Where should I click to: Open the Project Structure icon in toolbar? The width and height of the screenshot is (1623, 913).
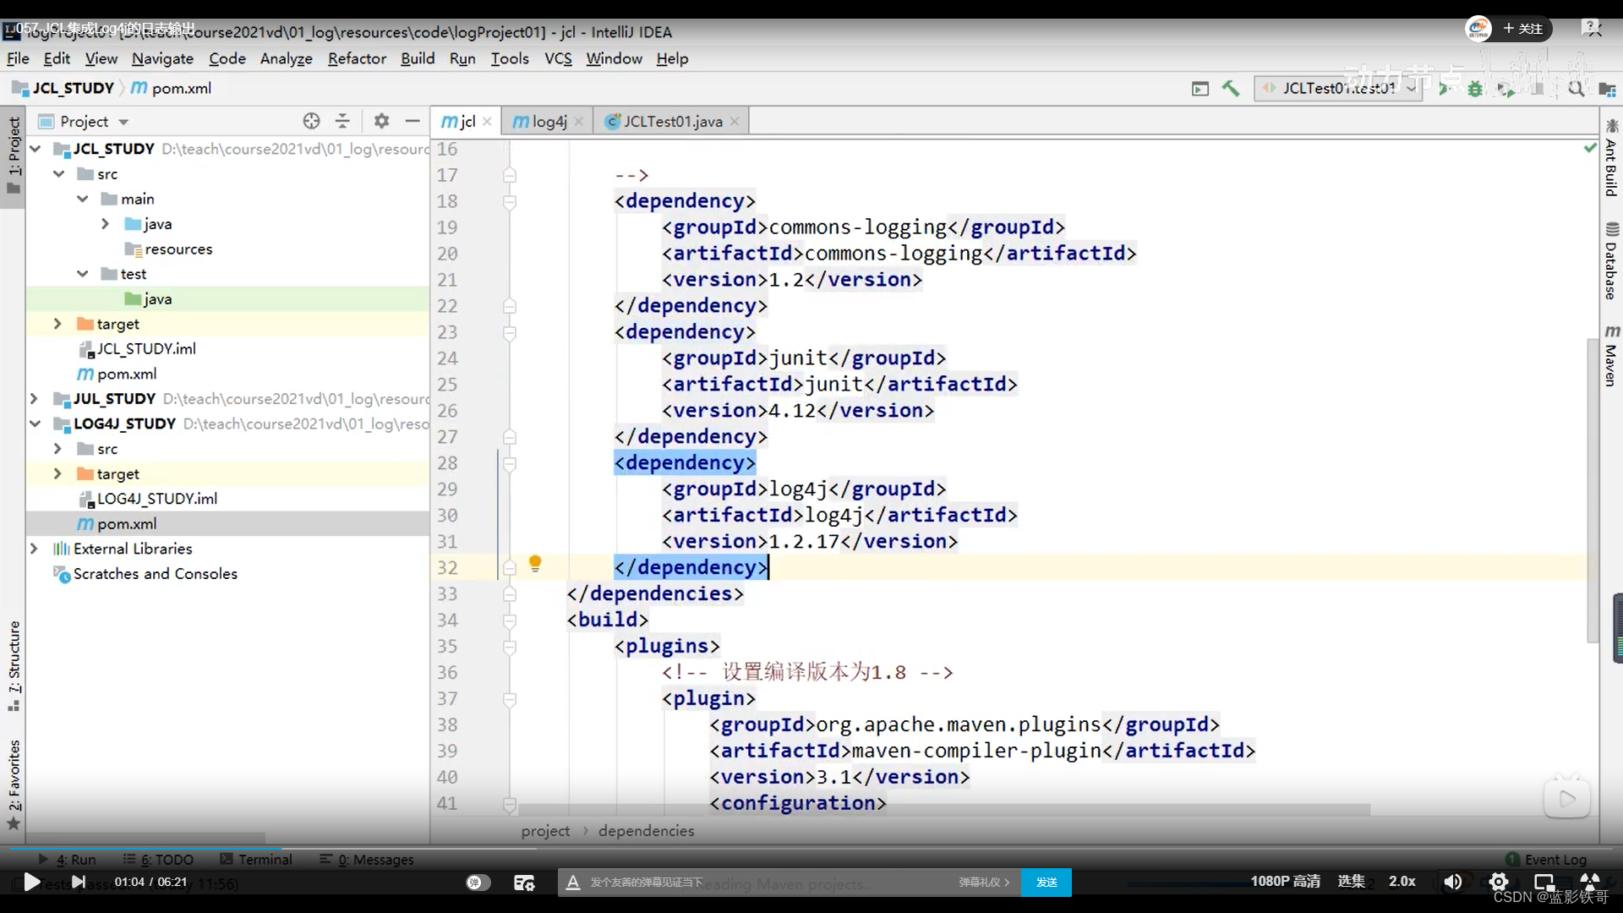tap(1607, 88)
